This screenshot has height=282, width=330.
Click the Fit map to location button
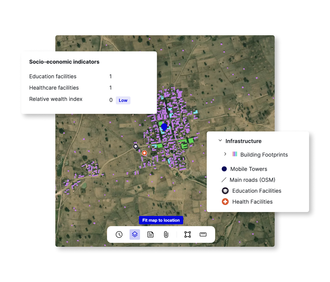pos(161,220)
